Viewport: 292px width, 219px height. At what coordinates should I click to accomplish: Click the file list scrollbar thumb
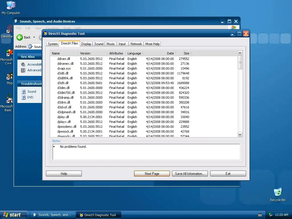pos(240,62)
